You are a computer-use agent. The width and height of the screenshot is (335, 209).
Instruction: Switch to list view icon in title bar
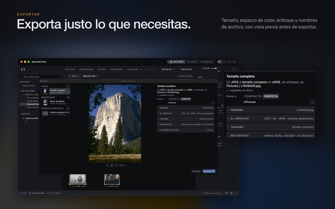tap(234, 62)
